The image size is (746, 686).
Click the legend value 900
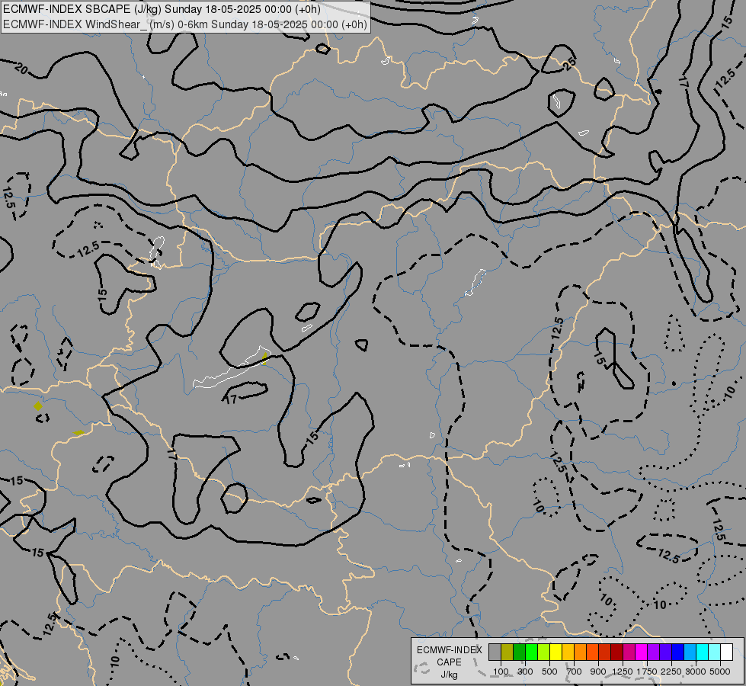point(598,672)
